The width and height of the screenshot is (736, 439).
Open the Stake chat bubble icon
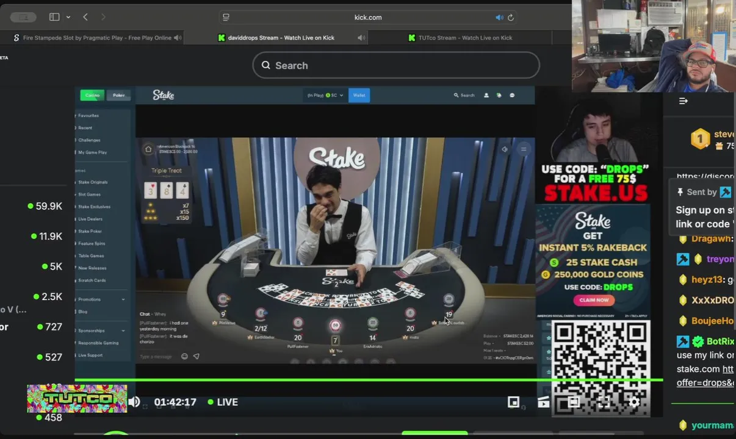click(512, 95)
